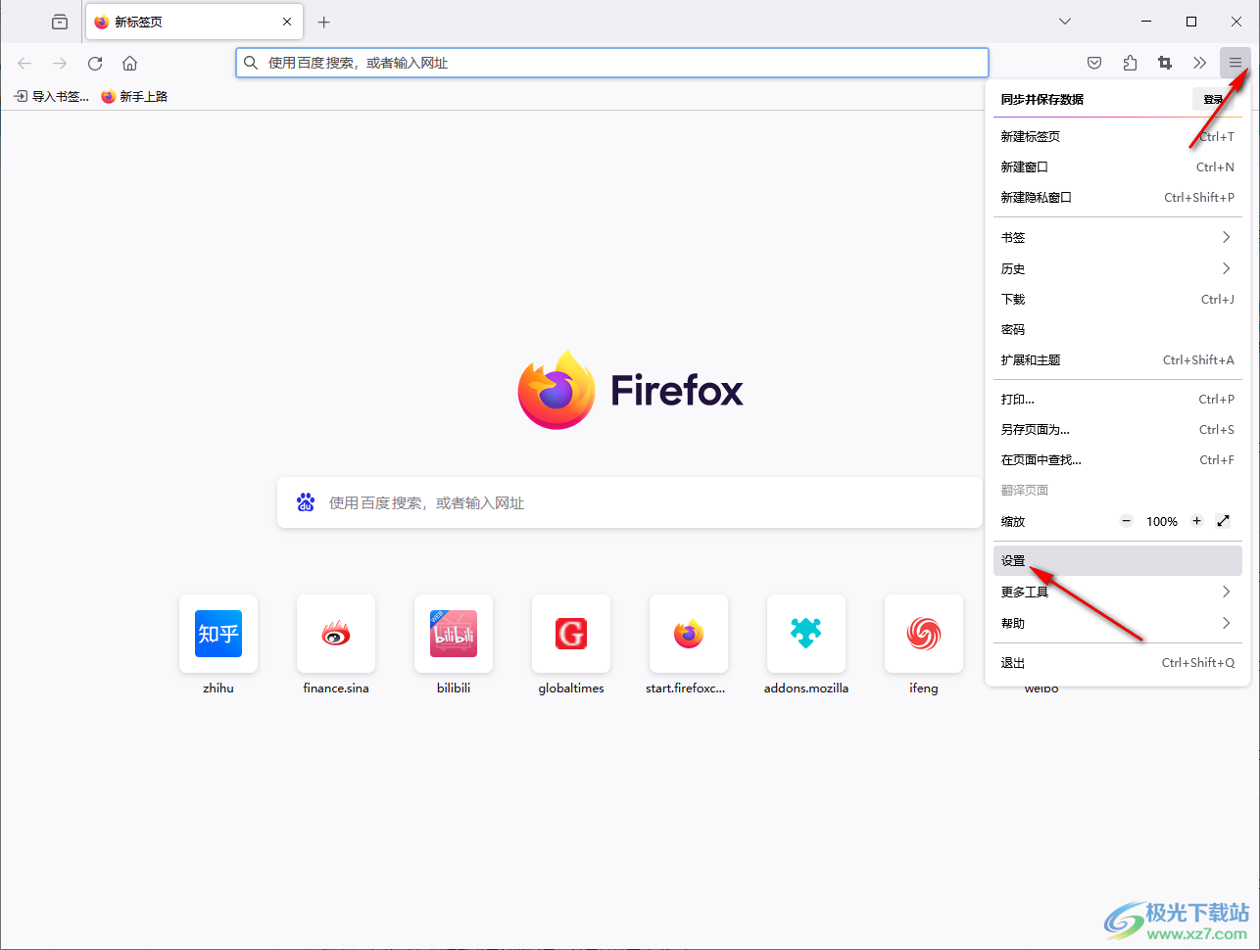
Task: Close the 新标签页 tab
Action: click(287, 22)
